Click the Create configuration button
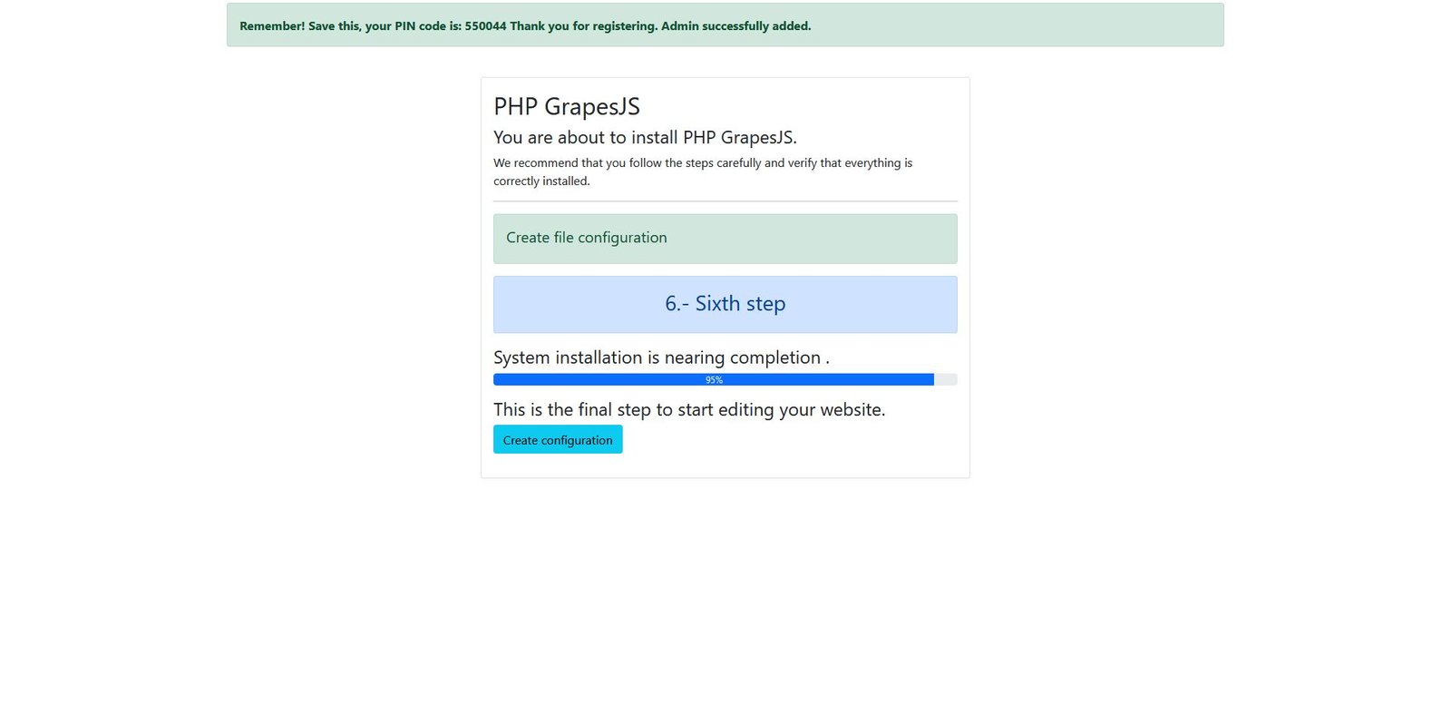The image size is (1451, 715). point(558,439)
